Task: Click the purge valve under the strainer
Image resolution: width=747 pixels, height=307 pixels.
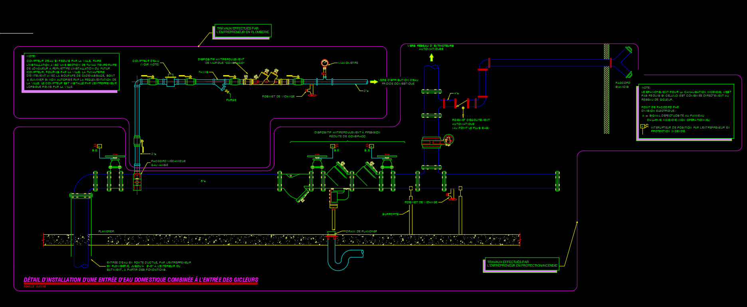Action: [225, 89]
